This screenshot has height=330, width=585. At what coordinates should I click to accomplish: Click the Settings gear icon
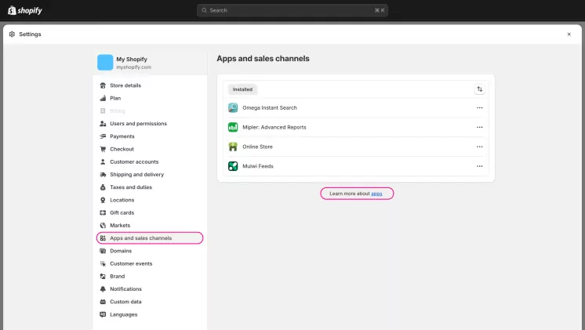point(12,34)
